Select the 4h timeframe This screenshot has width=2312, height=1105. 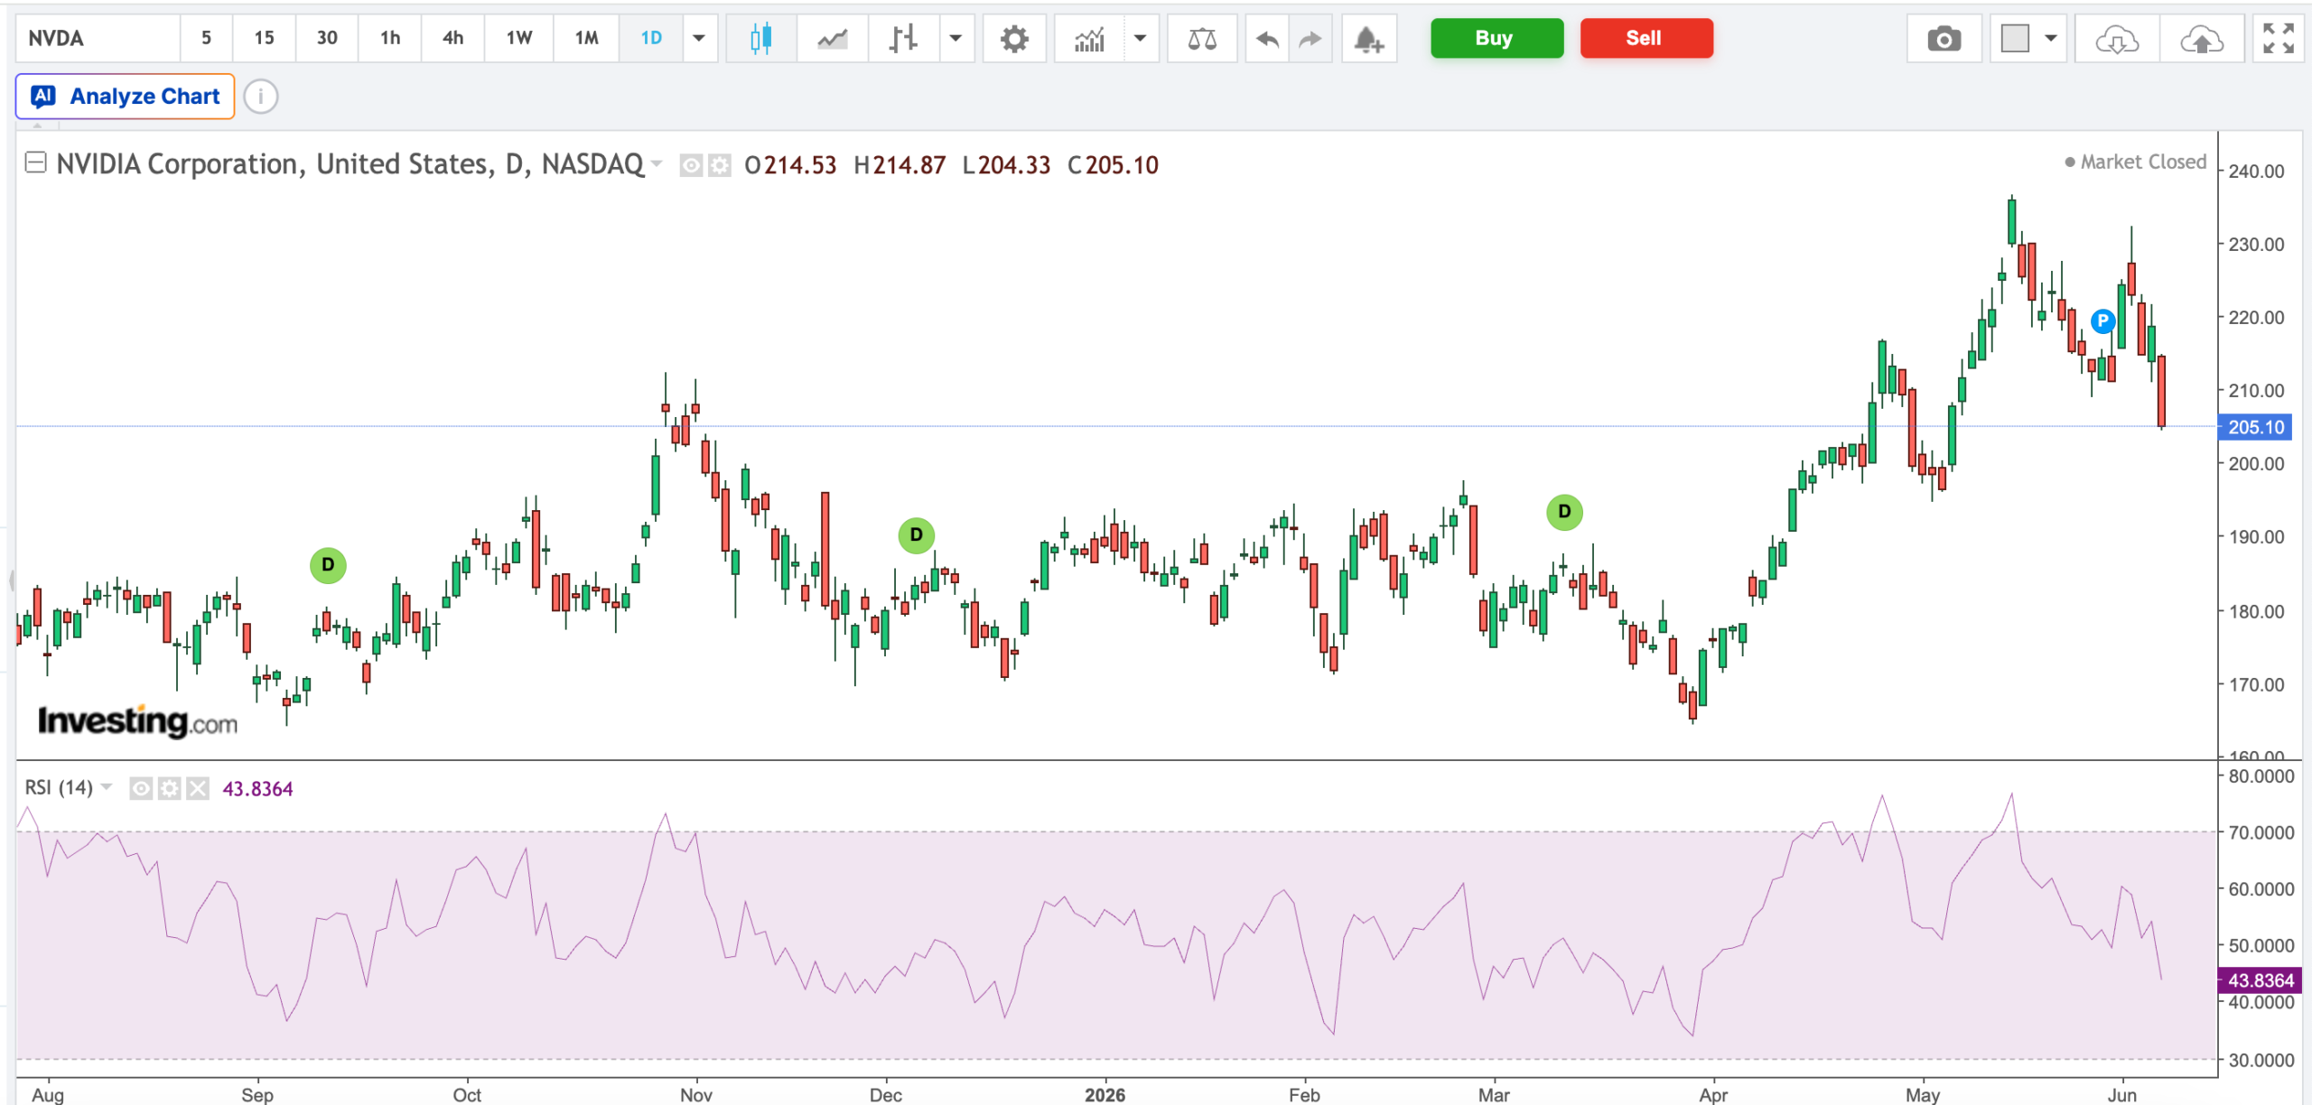click(x=452, y=38)
